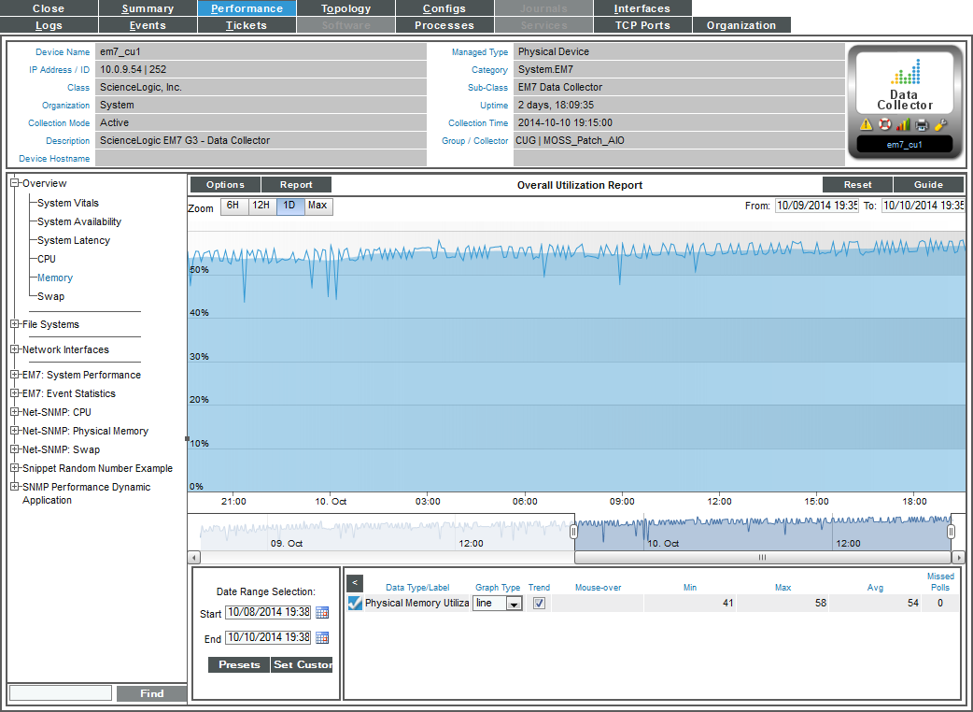Click the Options button
Screen dimensions: 973x712
point(225,184)
